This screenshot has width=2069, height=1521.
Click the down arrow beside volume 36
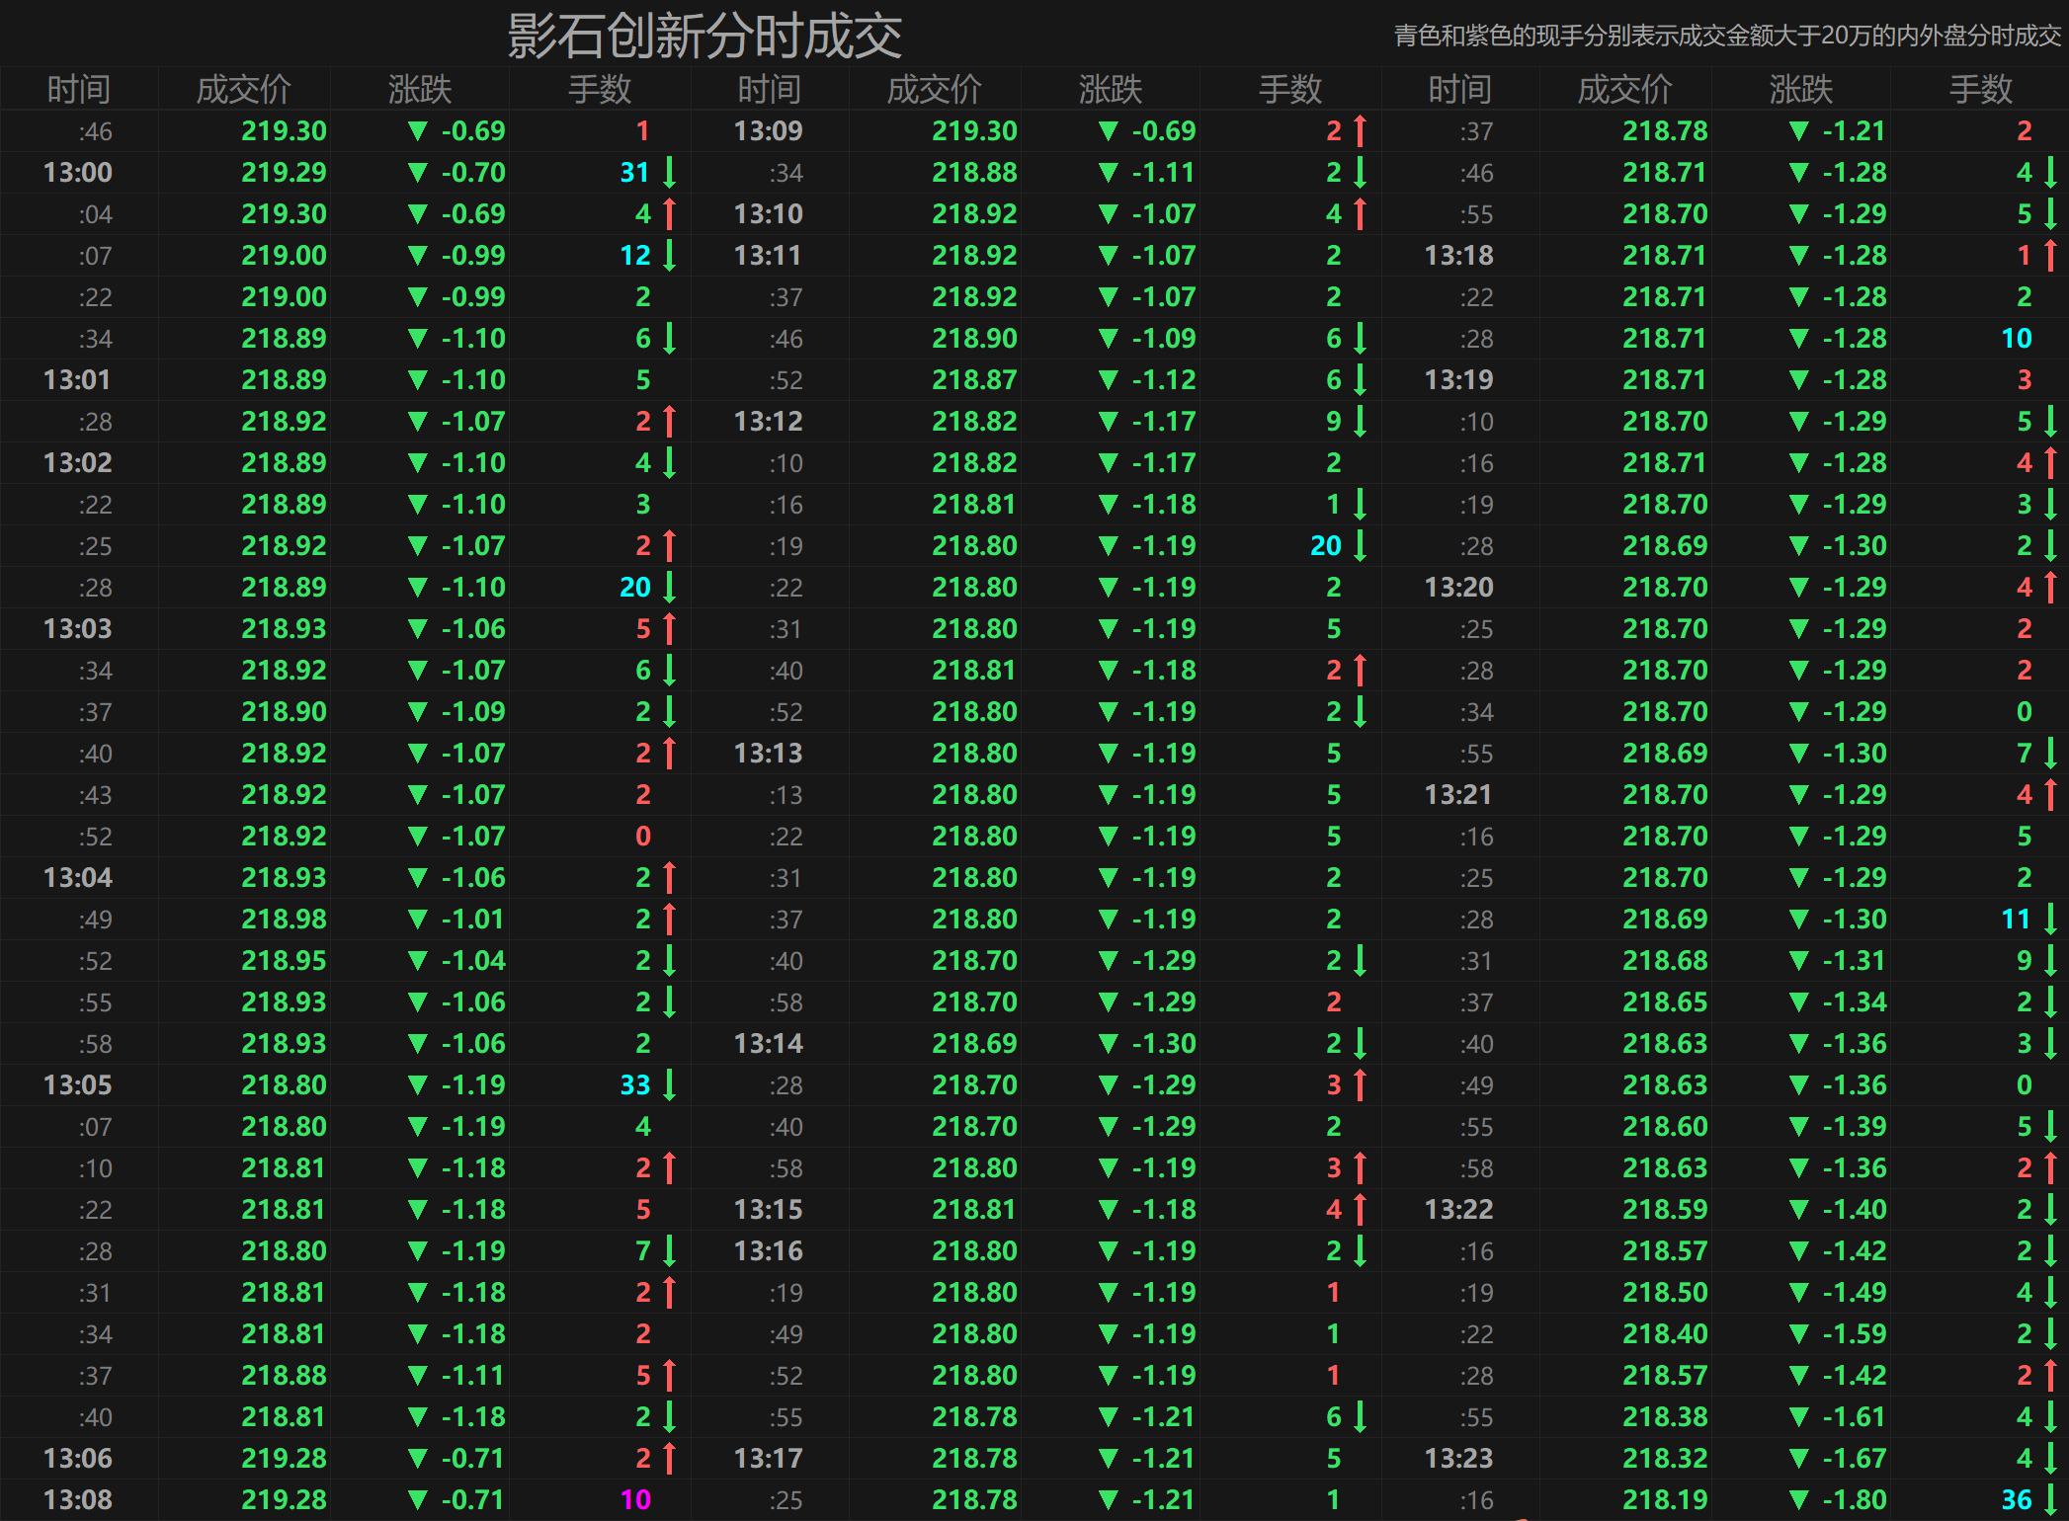(2051, 1499)
